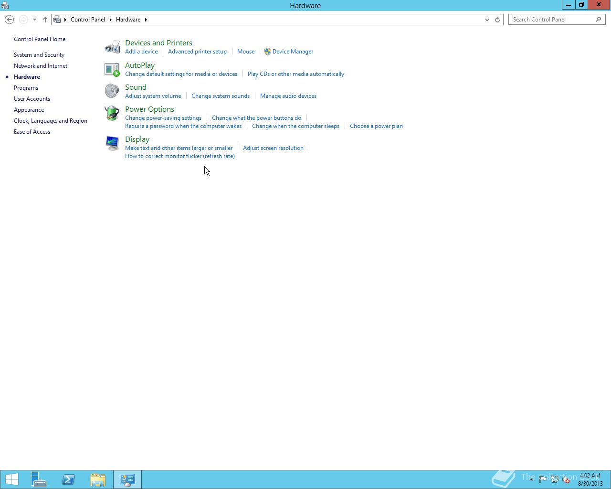Click Choose a power plan

tap(376, 126)
